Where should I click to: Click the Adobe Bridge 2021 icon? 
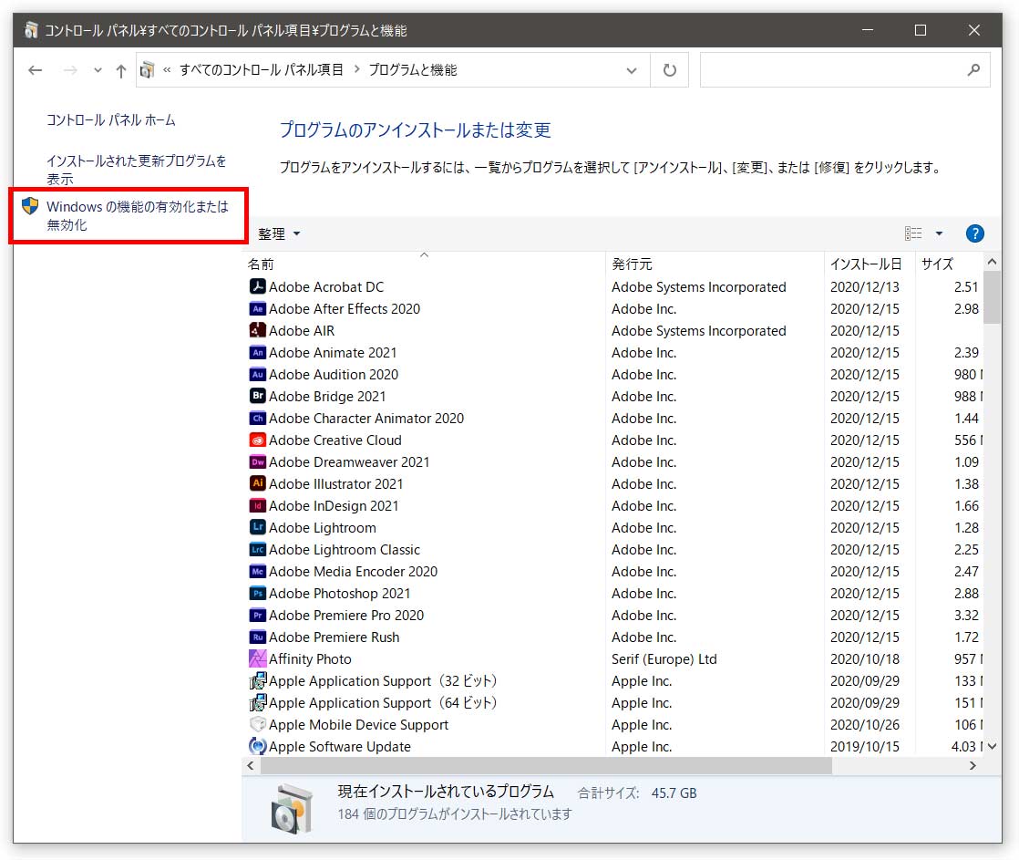257,396
